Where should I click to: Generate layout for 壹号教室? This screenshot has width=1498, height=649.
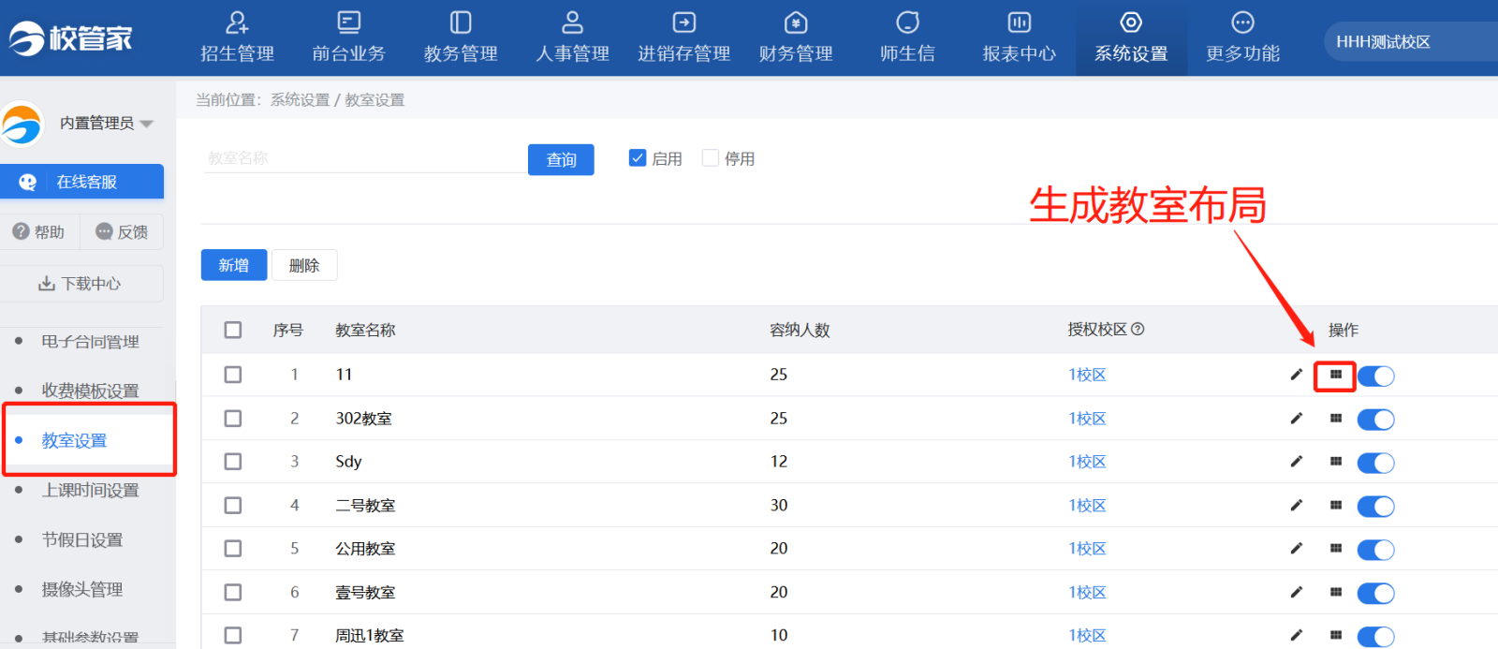point(1336,593)
